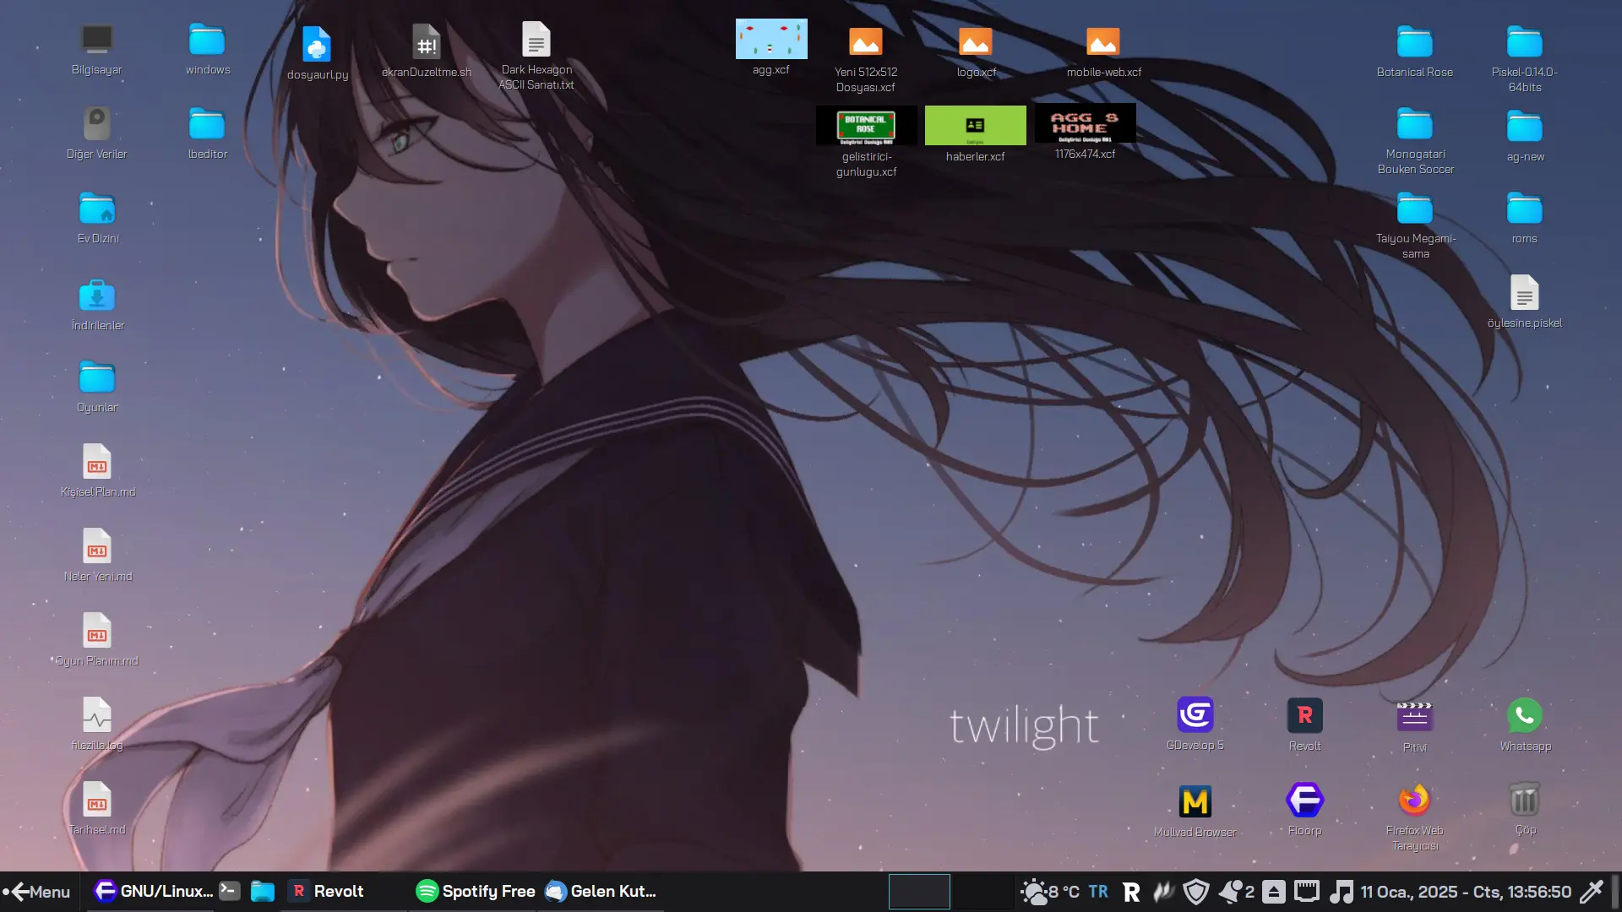Screen dimensions: 1622x912
Task: Select gelistirici-gunlugu.xcf thumbnail
Action: [x=866, y=142]
